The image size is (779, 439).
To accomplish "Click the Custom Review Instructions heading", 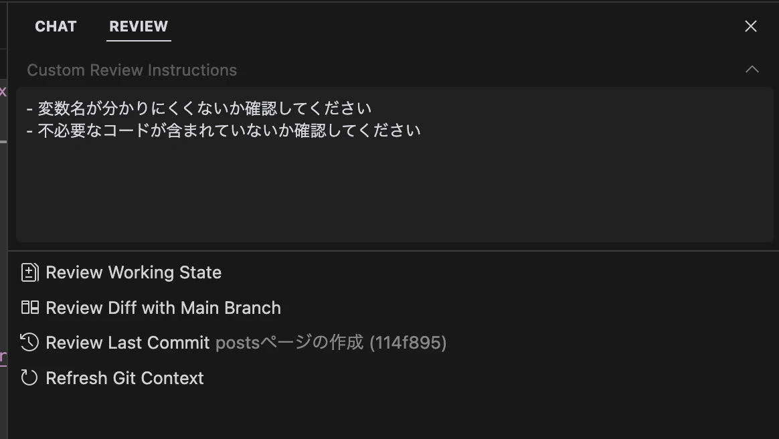I will 132,70.
